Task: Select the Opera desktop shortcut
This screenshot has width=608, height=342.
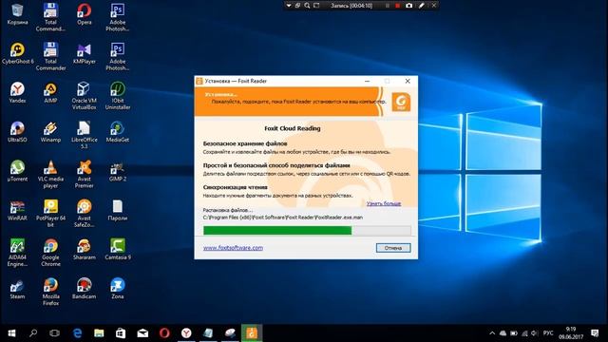Action: (x=85, y=14)
